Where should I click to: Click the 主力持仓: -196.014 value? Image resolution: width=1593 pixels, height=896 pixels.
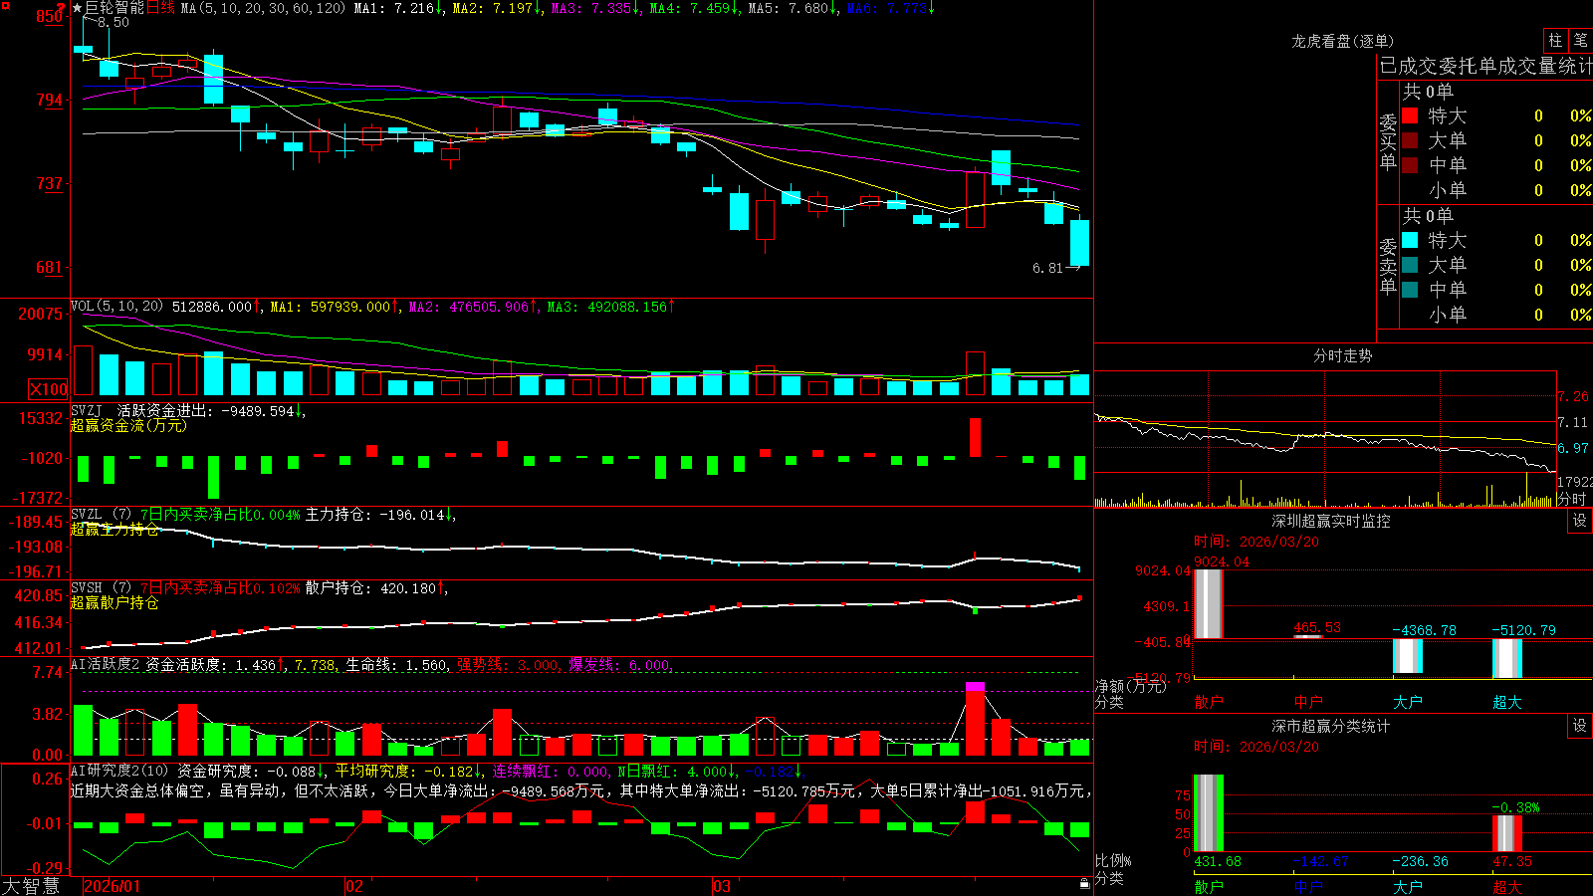coord(379,515)
